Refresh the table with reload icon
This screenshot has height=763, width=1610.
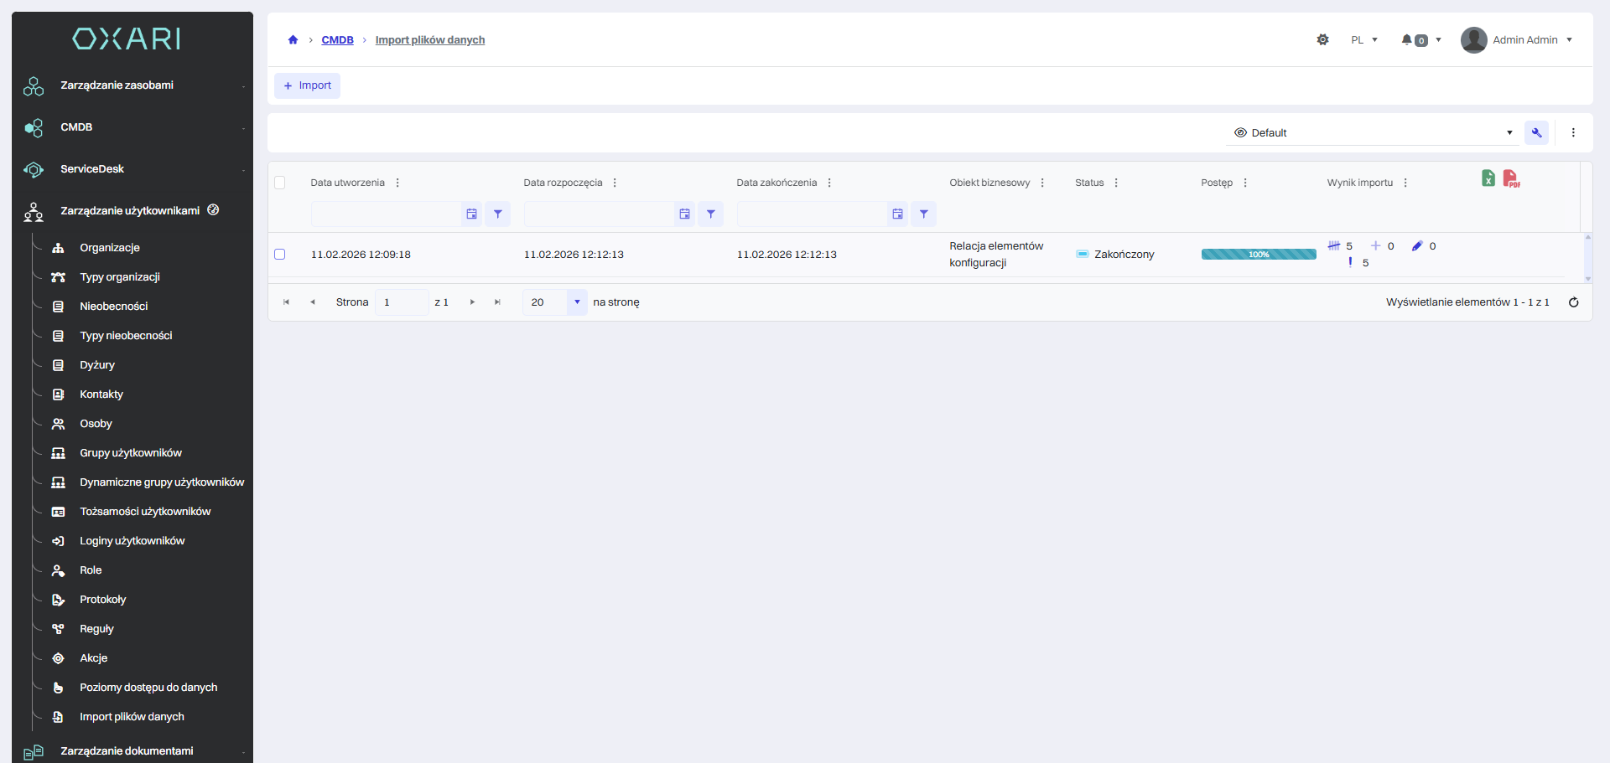point(1573,302)
